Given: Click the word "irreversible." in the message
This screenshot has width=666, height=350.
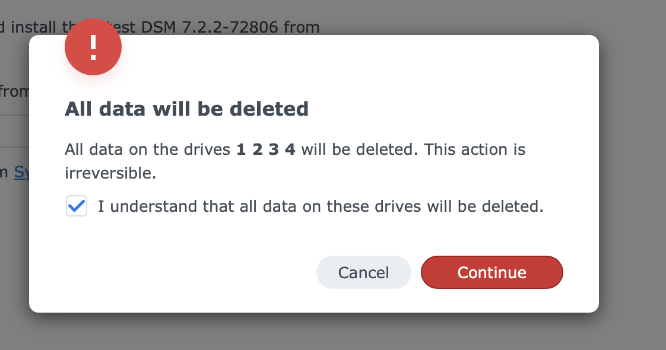Looking at the screenshot, I should (110, 173).
